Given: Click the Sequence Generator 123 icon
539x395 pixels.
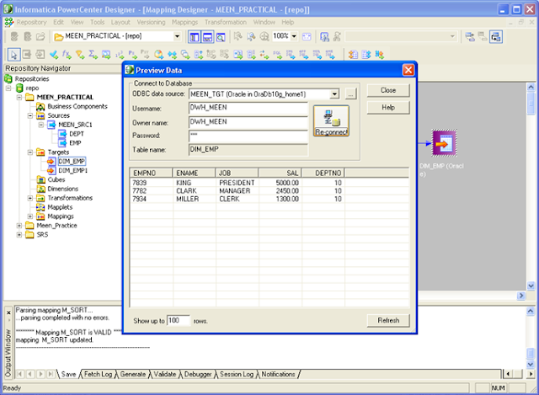Looking at the screenshot, I should (x=120, y=54).
